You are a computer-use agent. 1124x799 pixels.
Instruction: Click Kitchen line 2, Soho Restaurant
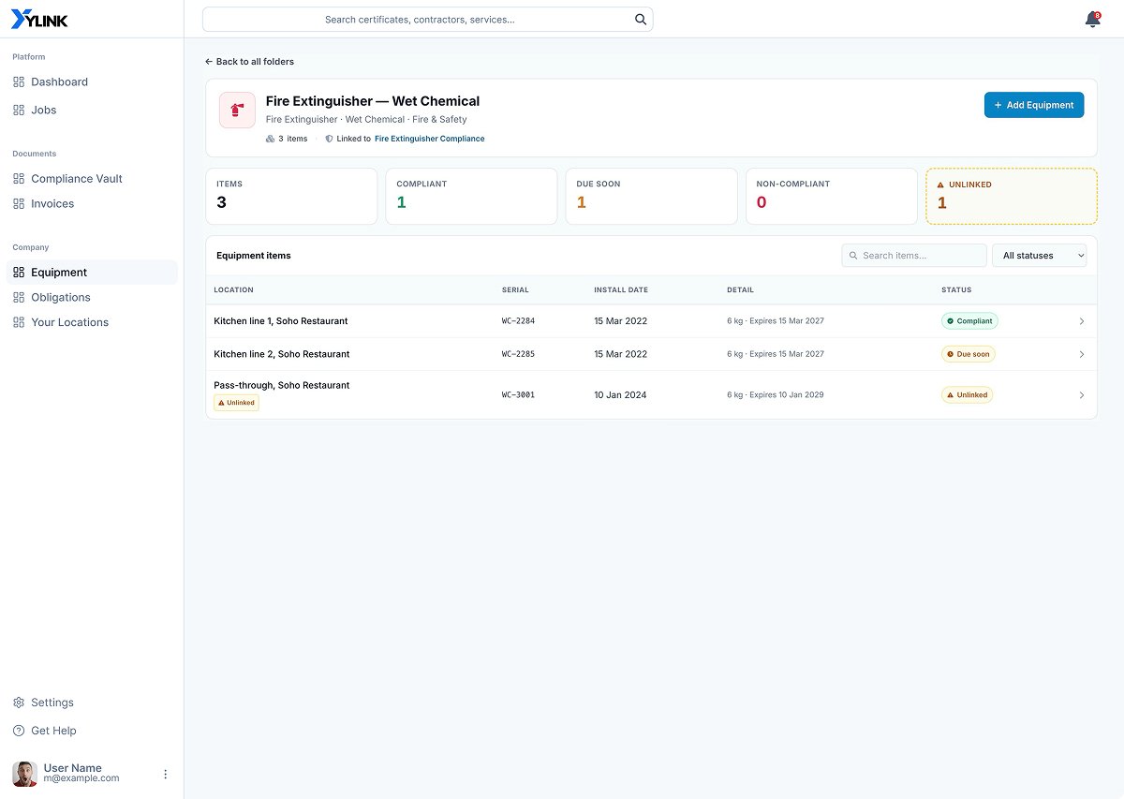pos(282,354)
